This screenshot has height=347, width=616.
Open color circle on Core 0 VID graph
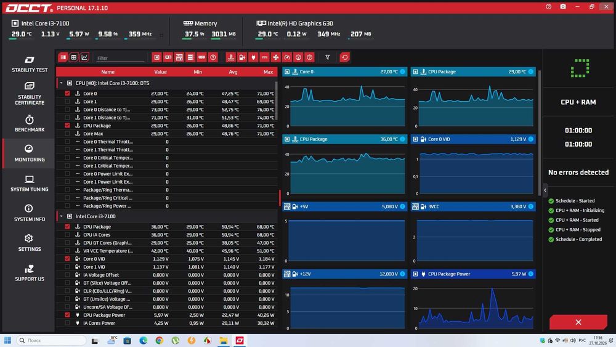coord(531,139)
